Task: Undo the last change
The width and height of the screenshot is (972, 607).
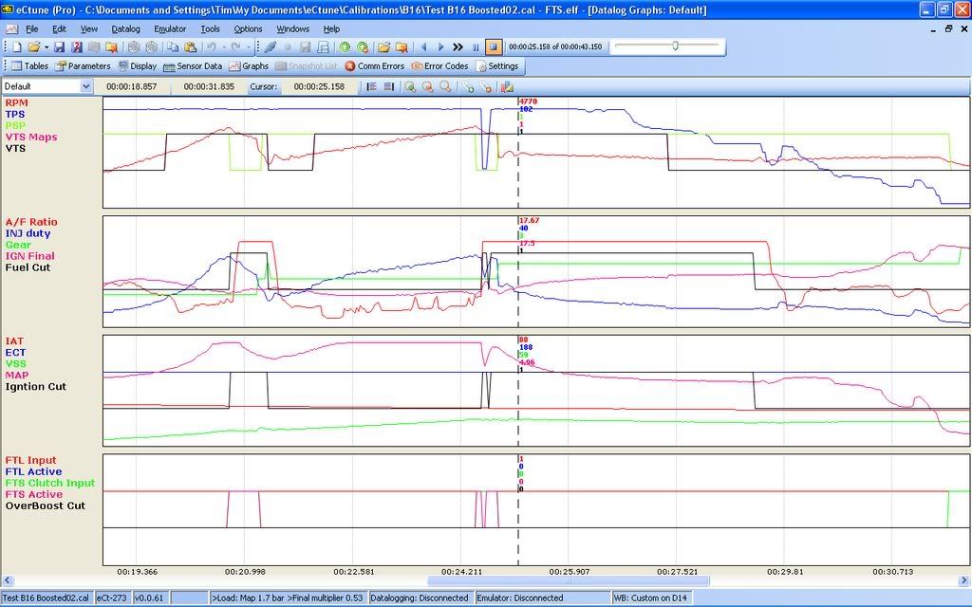Action: (x=212, y=47)
